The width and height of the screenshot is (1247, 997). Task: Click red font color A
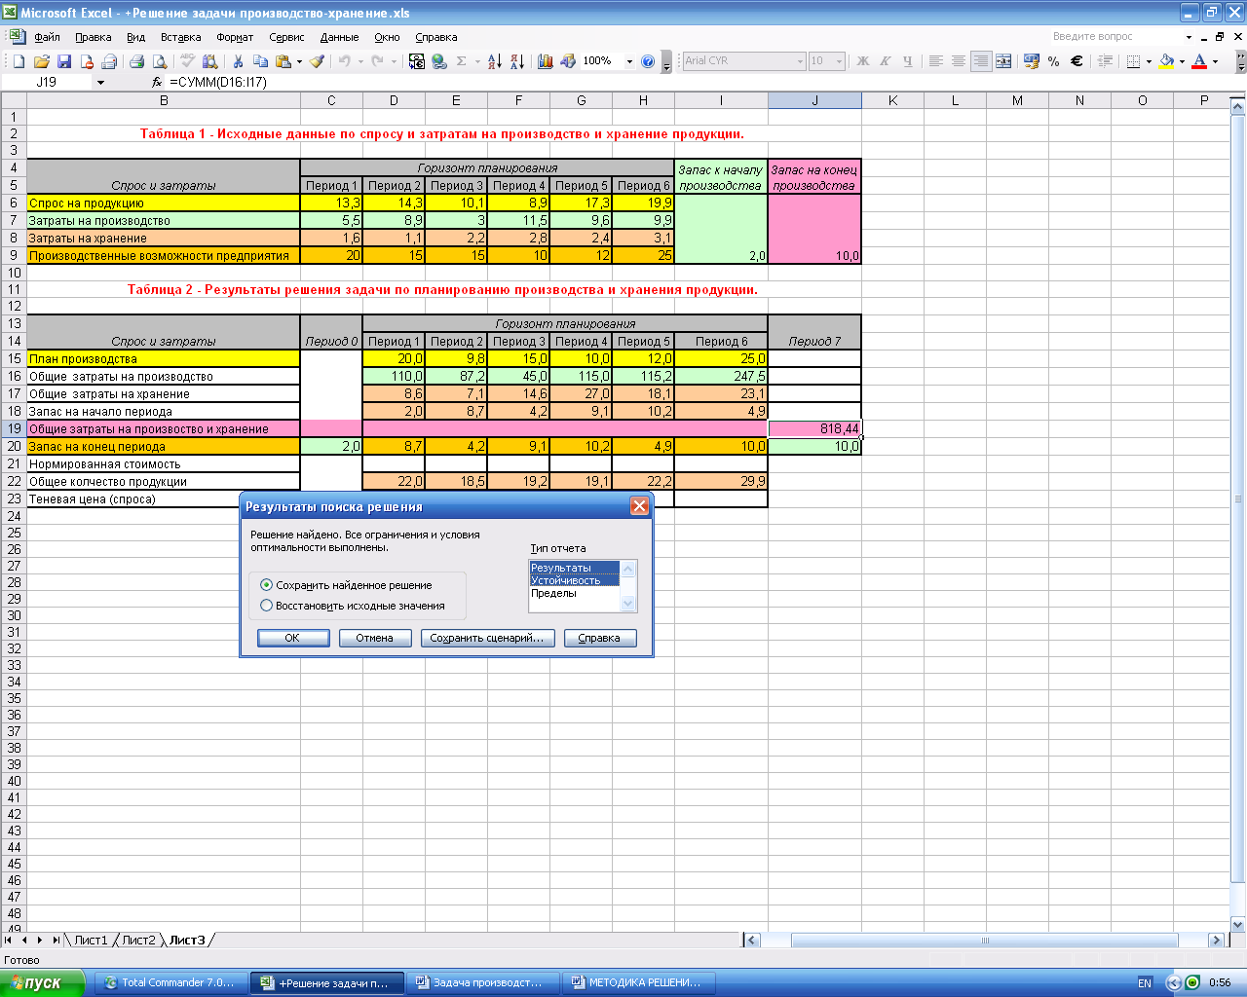click(1199, 61)
